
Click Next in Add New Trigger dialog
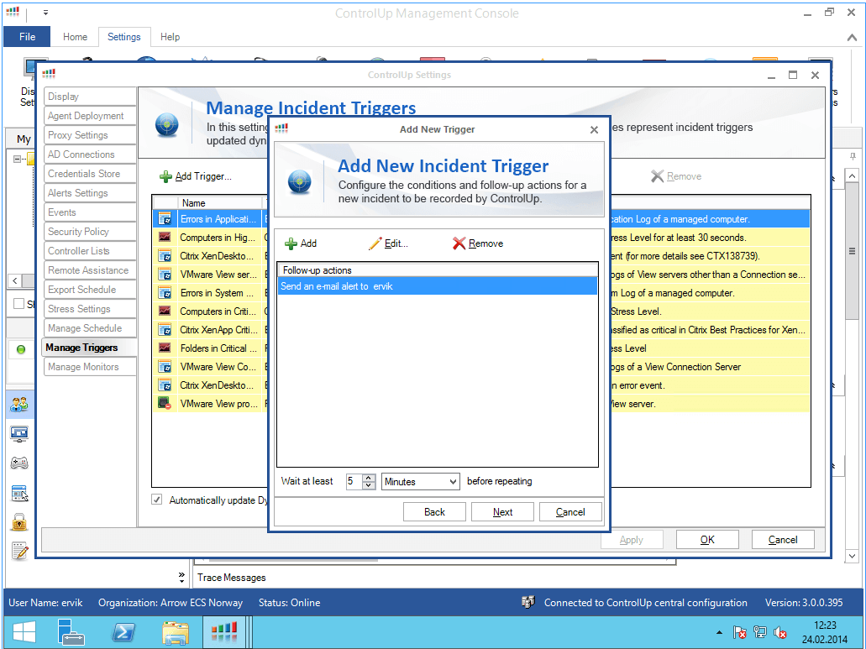point(502,512)
